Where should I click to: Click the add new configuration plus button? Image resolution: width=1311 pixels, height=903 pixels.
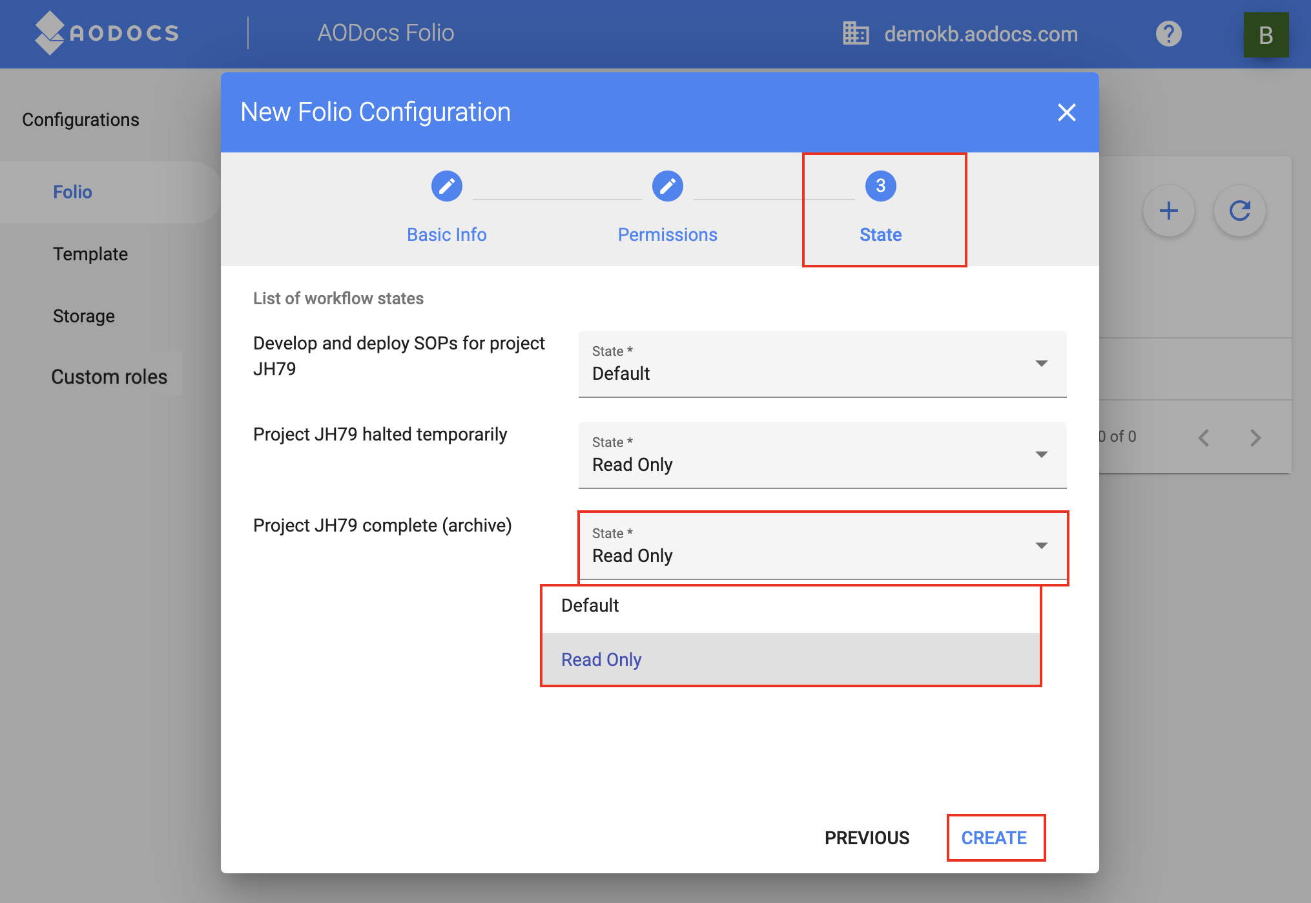[x=1168, y=211]
